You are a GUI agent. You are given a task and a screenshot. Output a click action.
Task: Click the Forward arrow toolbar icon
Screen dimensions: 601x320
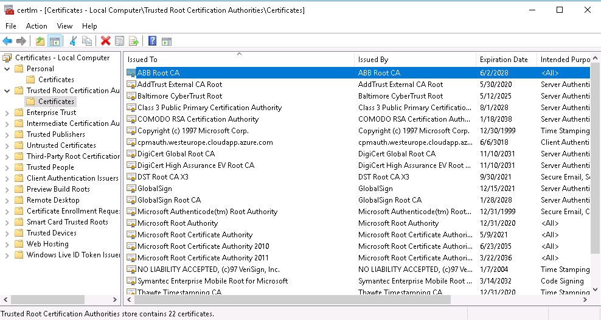point(21,41)
